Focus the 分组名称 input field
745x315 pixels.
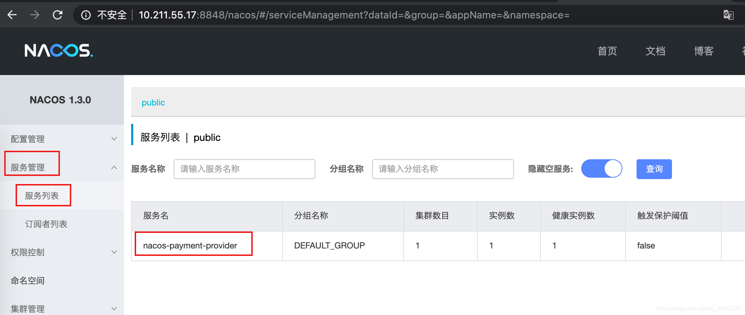443,169
